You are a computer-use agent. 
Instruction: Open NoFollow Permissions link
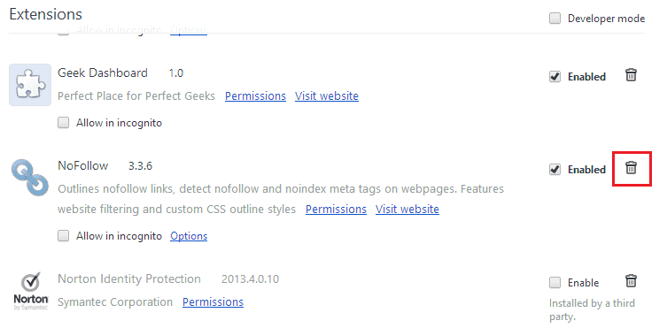pyautogui.click(x=336, y=210)
